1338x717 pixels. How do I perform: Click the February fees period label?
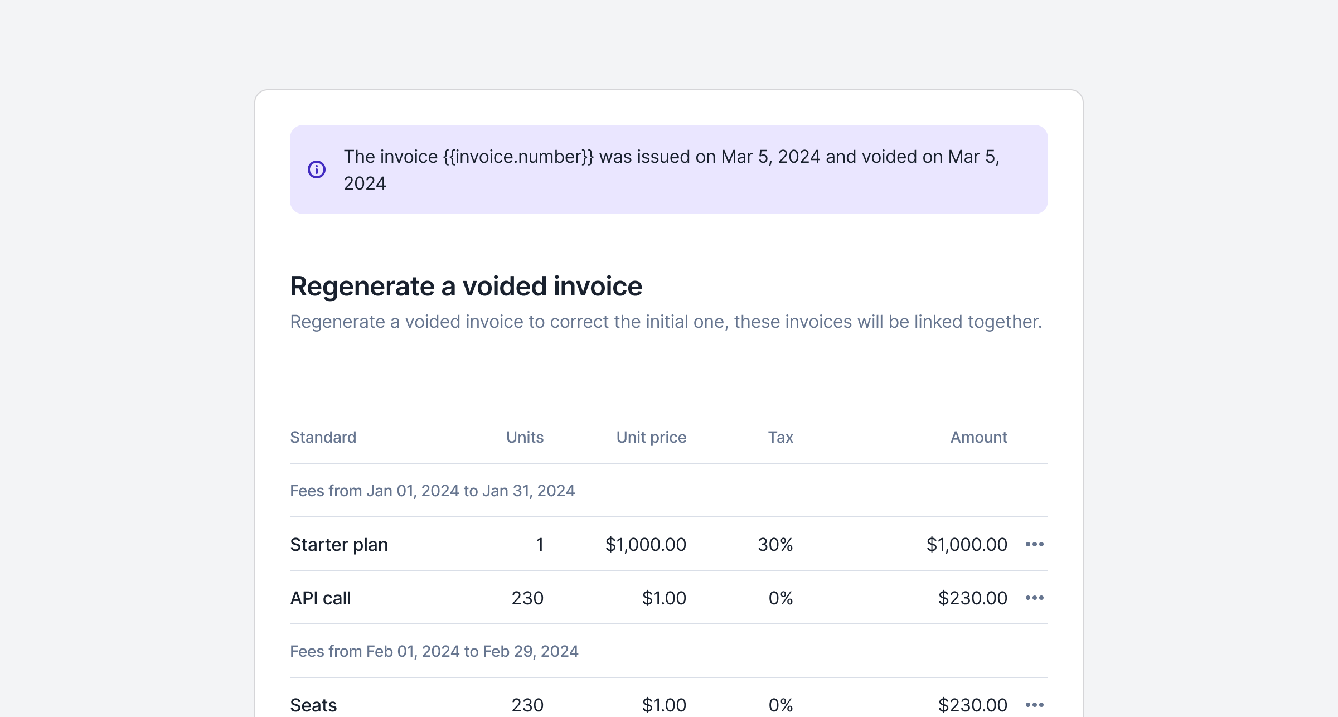(x=434, y=651)
